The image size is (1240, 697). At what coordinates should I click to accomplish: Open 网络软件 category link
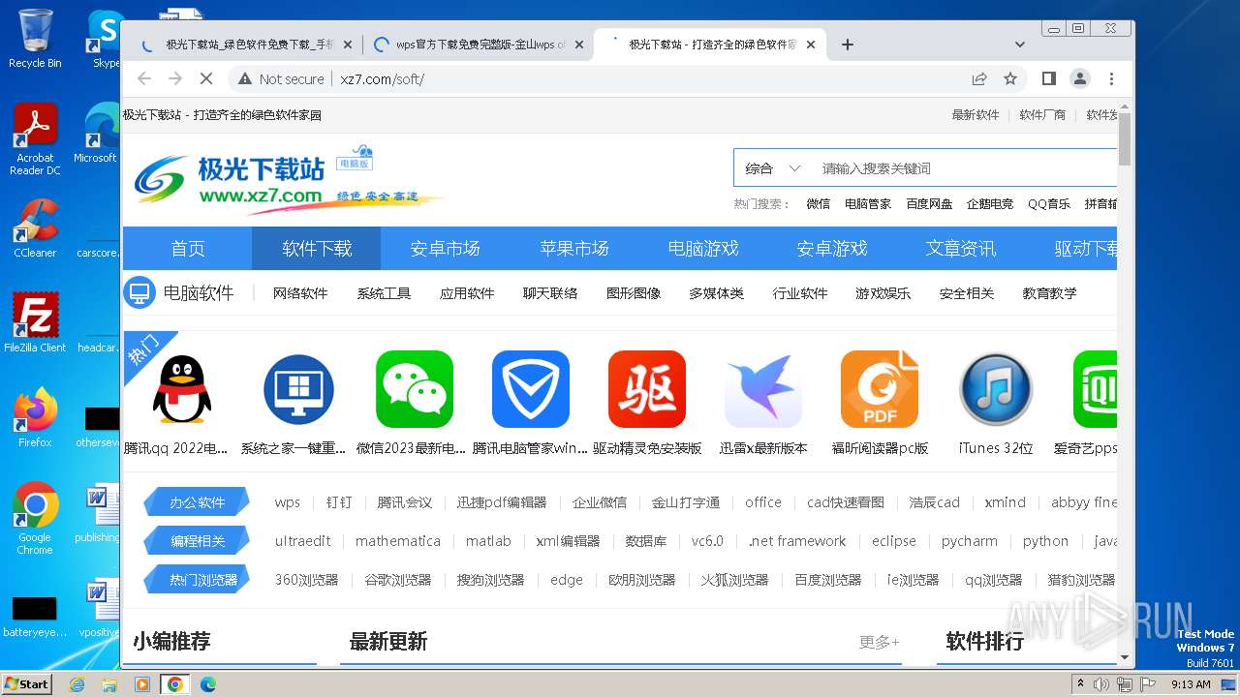pos(300,293)
